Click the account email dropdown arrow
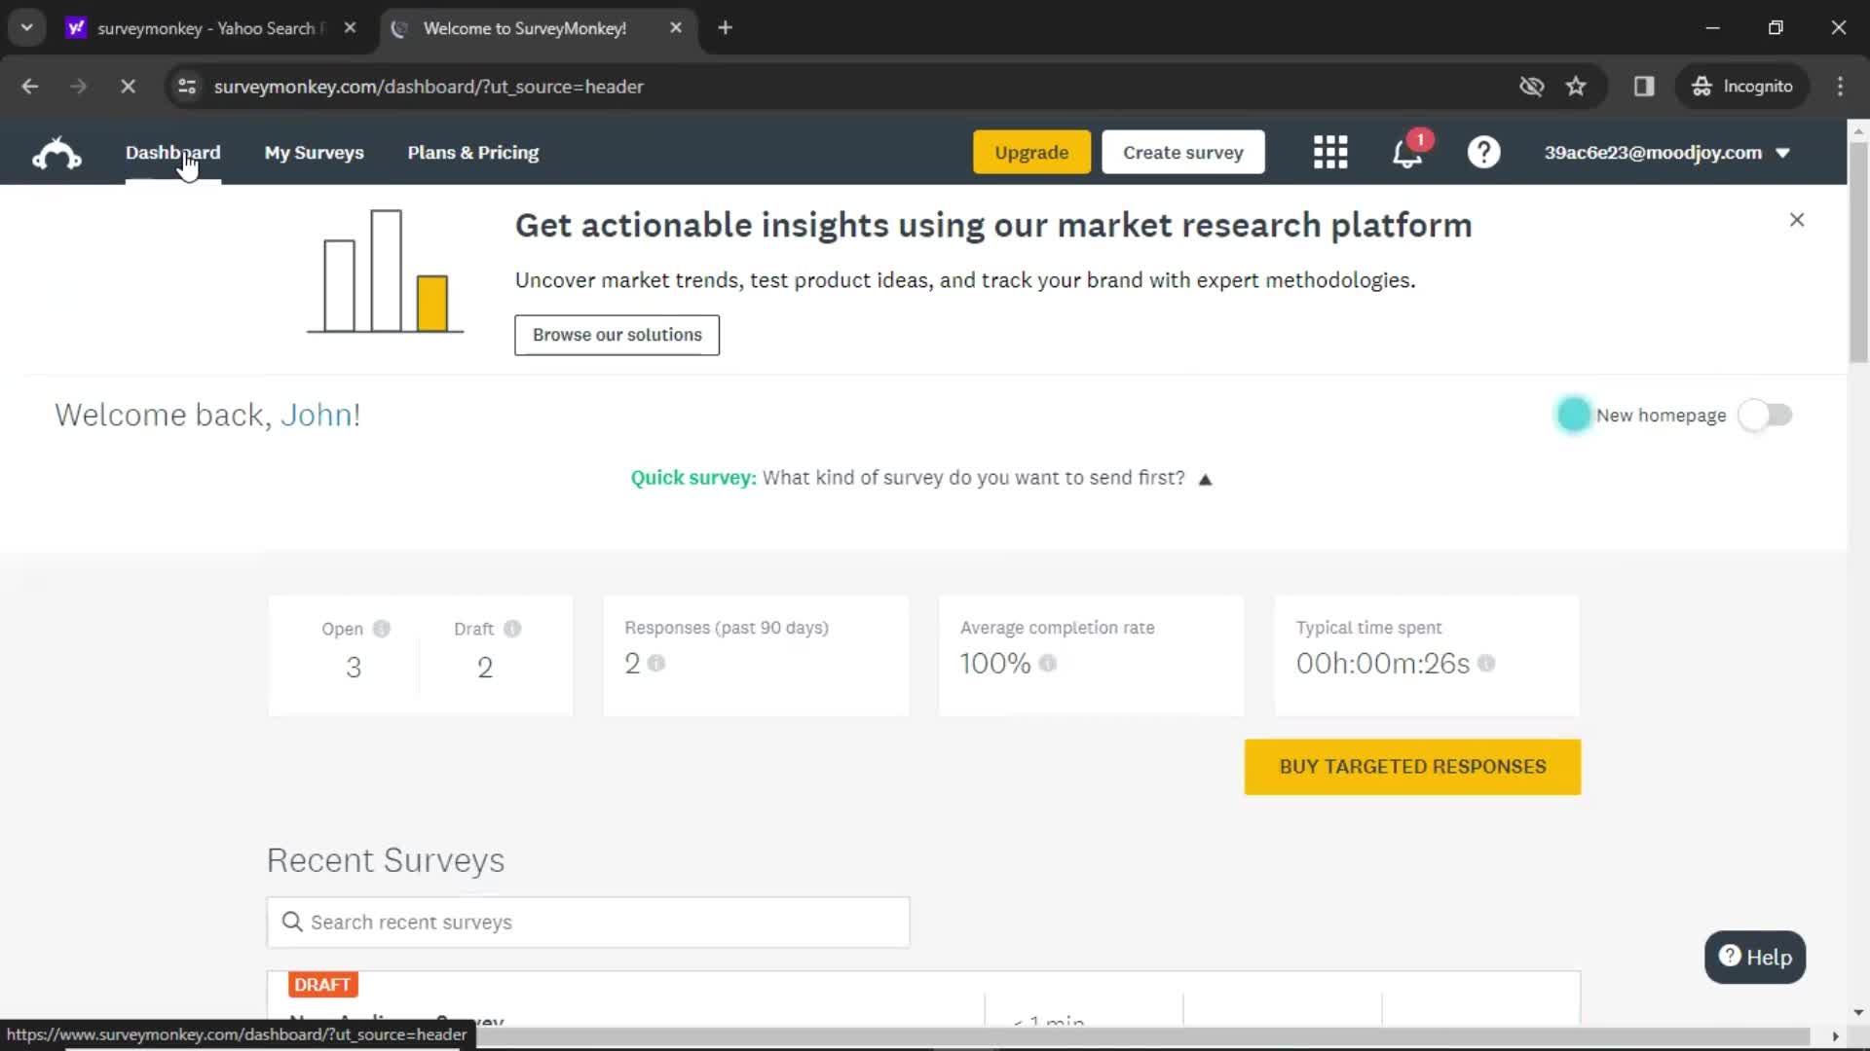This screenshot has width=1870, height=1051. 1785,153
